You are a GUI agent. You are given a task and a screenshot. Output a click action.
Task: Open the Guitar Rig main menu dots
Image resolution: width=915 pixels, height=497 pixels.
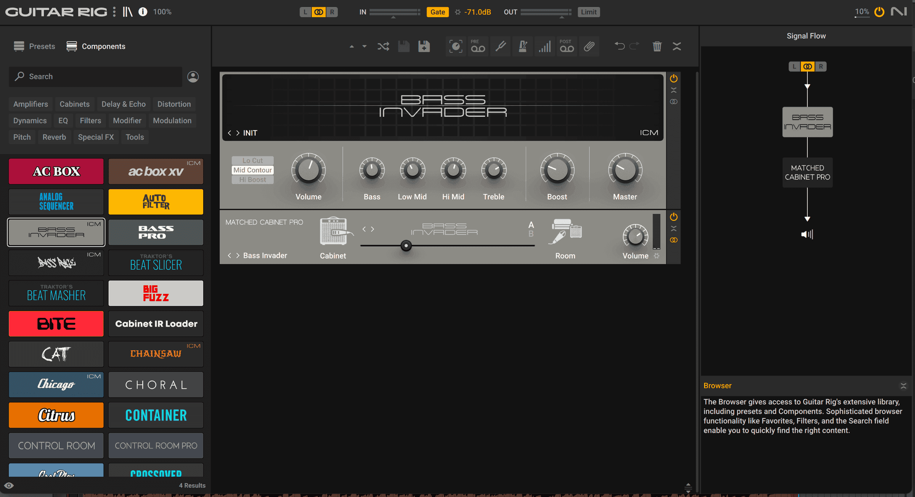pos(114,12)
